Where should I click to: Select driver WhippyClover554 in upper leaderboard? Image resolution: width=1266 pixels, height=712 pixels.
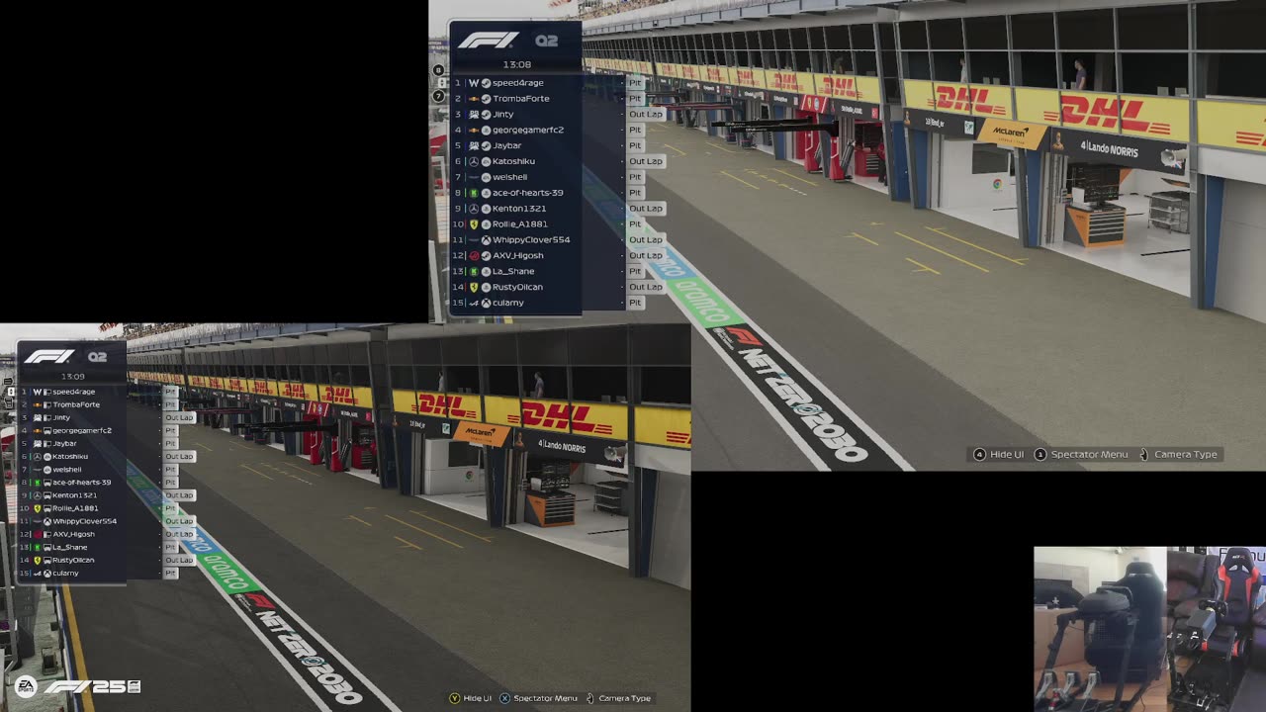coord(531,240)
